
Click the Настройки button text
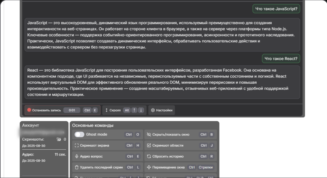coord(164,110)
